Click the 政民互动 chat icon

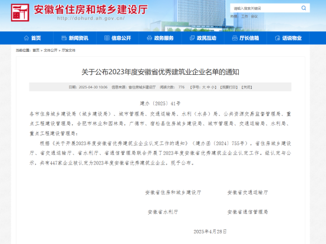pos(192,38)
